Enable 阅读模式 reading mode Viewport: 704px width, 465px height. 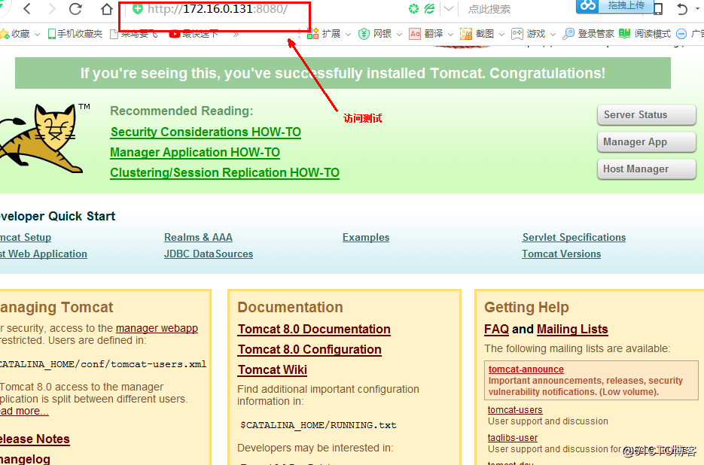pyautogui.click(x=645, y=34)
